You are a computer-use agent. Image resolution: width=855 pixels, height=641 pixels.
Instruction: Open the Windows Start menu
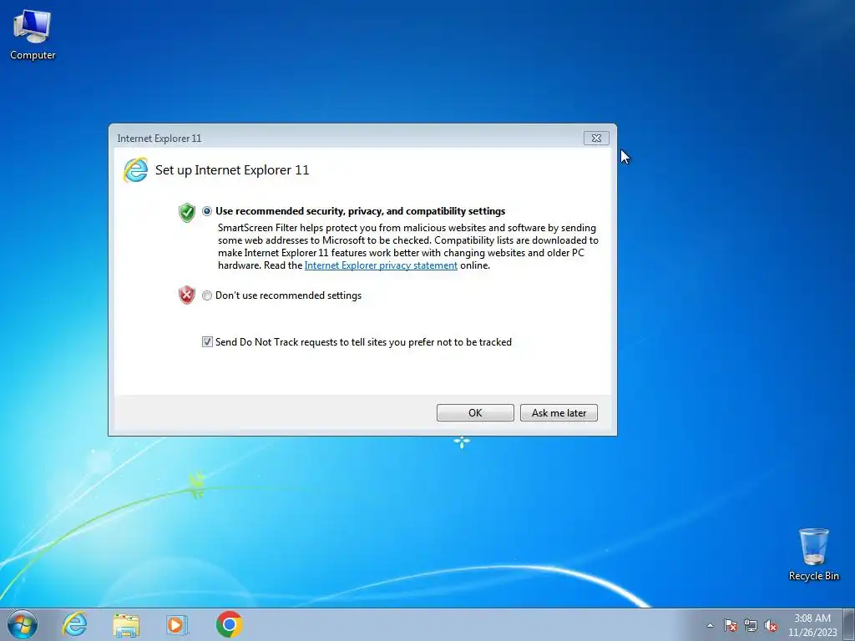coord(23,624)
